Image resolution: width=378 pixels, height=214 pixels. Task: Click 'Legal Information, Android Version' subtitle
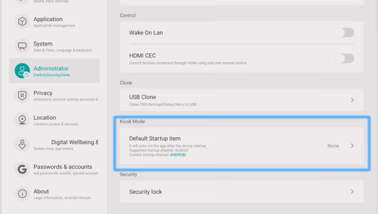pos(62,198)
